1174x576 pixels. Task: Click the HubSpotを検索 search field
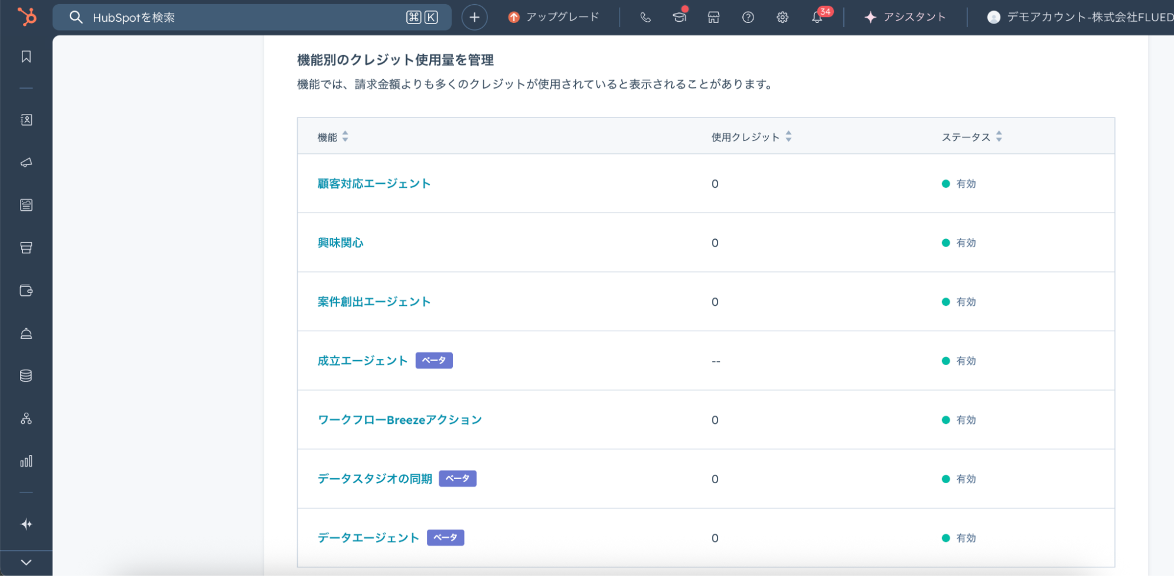pos(247,18)
